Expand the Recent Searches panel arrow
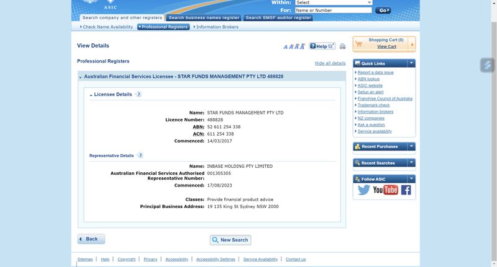 click(x=411, y=163)
